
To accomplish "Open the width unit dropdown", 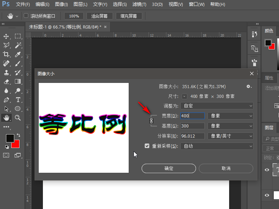I will click(230, 116).
